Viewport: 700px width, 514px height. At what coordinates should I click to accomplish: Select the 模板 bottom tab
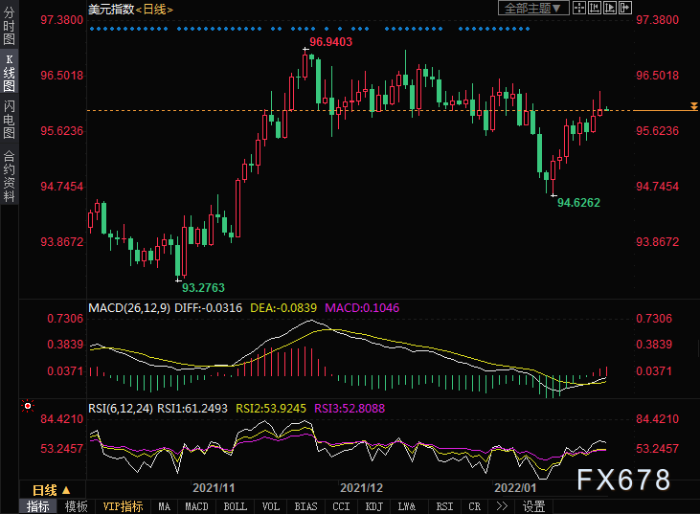[x=77, y=506]
